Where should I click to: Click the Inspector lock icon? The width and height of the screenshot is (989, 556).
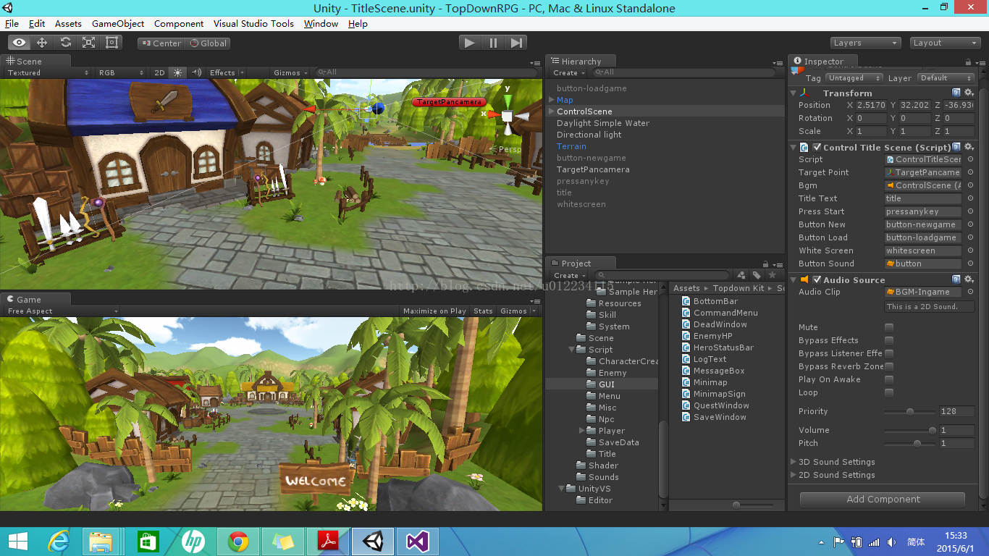pos(969,62)
